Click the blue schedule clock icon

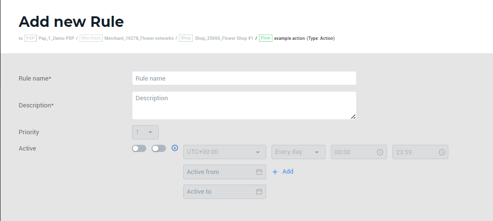click(x=175, y=148)
